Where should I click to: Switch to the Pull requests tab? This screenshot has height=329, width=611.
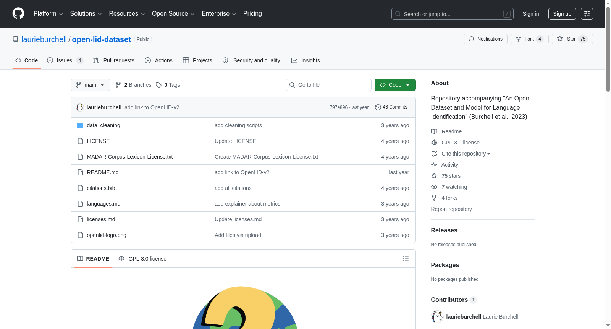click(x=113, y=60)
